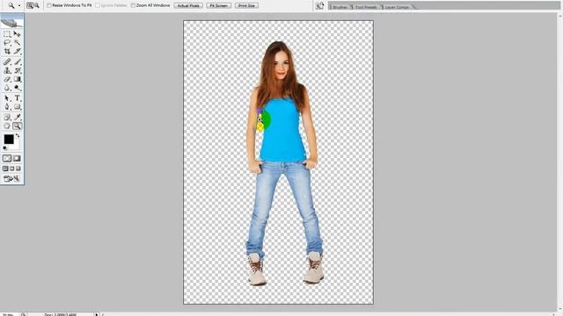Image resolution: width=563 pixels, height=316 pixels.
Task: Switch to Quick Mask mode
Action: click(x=17, y=158)
